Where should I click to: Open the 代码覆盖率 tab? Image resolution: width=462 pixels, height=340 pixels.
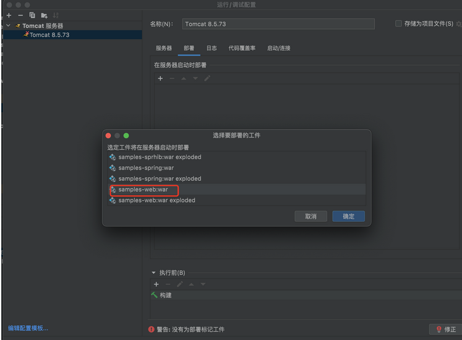[242, 48]
